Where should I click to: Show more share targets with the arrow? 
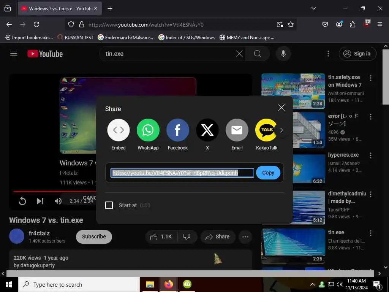pos(281,130)
